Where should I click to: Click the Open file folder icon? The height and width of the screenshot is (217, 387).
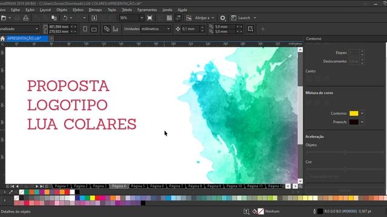(x=4, y=18)
